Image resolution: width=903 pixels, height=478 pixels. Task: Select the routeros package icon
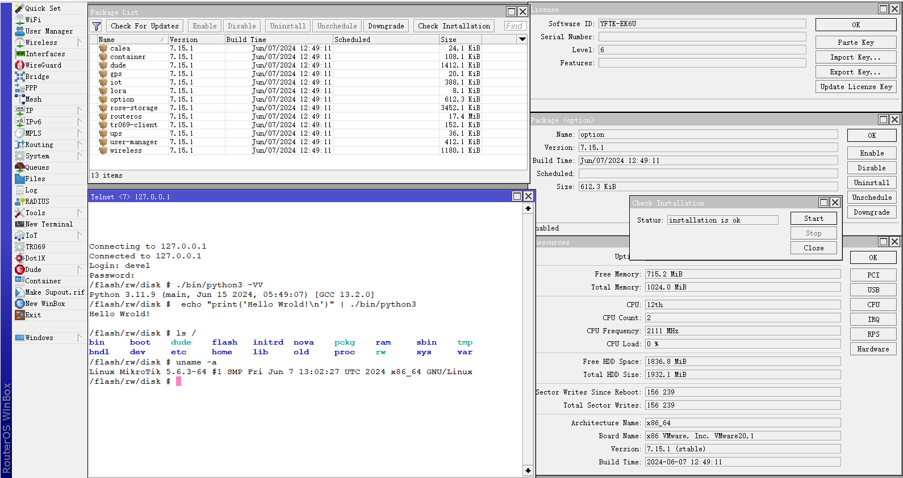pos(103,116)
